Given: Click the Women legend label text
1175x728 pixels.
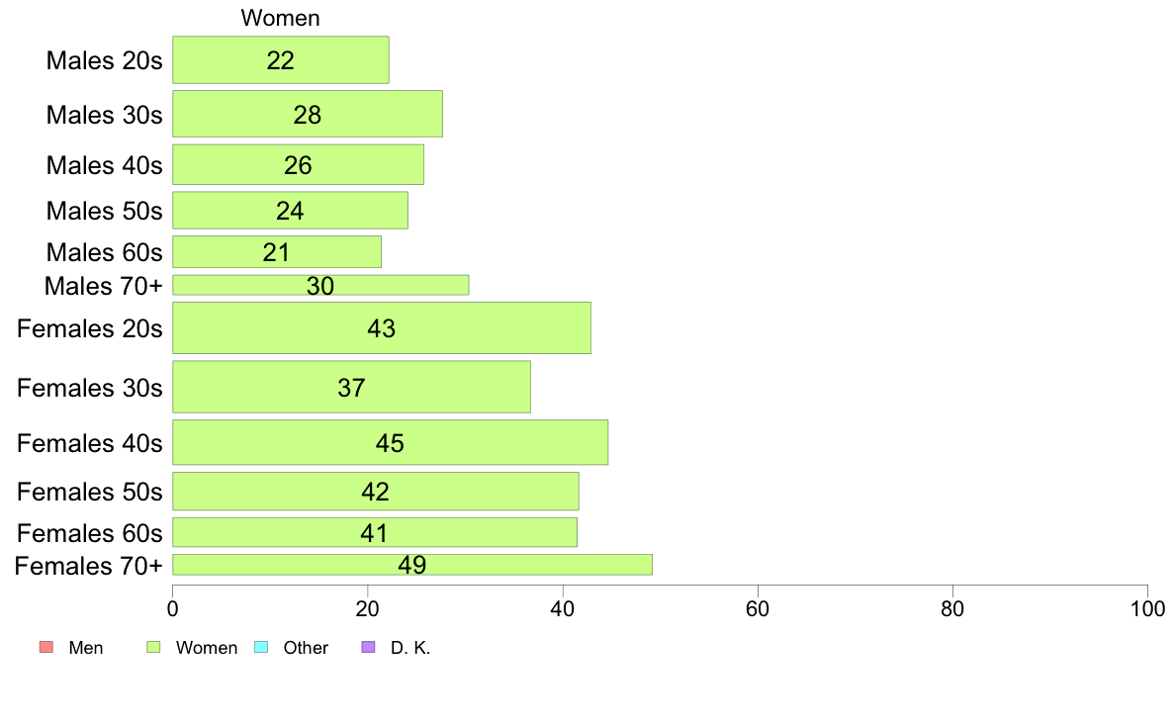Looking at the screenshot, I should click(207, 648).
